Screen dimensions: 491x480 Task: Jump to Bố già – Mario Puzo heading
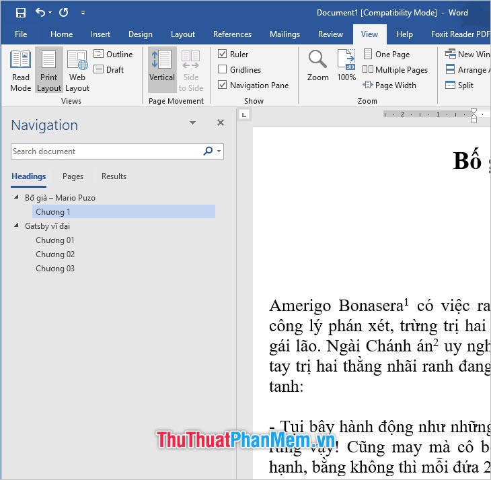coord(60,198)
